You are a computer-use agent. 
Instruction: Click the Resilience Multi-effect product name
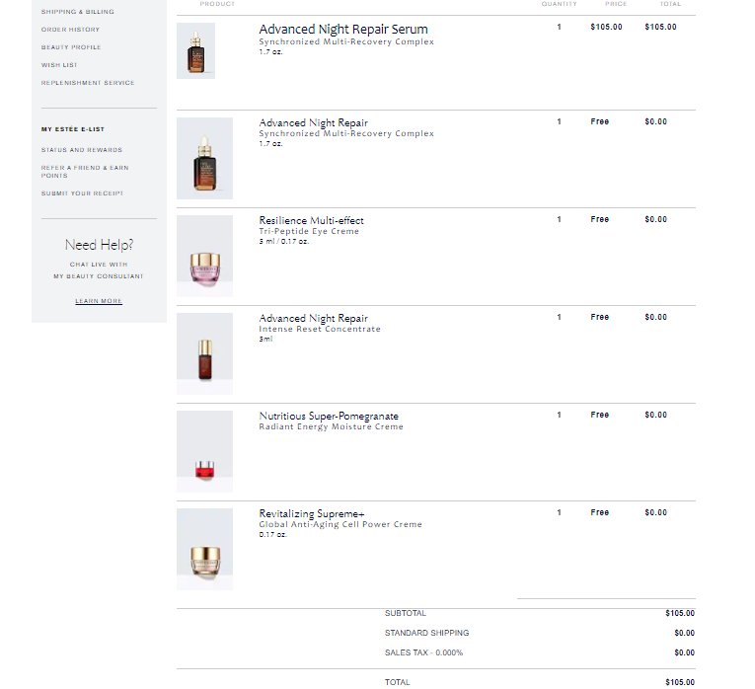311,220
